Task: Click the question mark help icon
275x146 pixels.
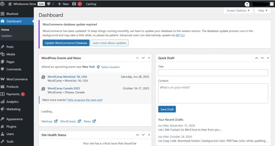Action: click(x=247, y=4)
